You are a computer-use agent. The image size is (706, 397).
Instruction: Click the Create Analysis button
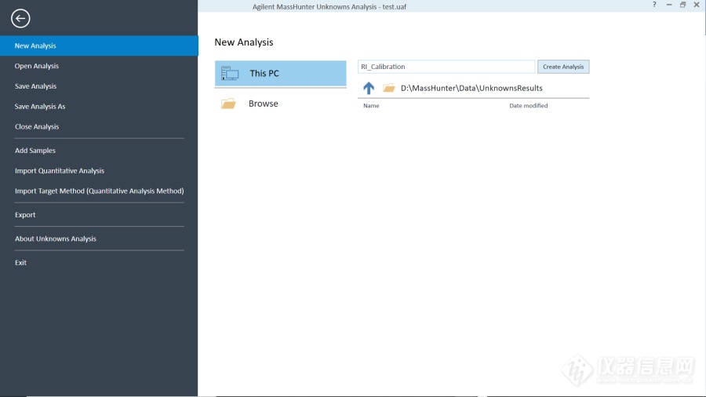point(562,67)
